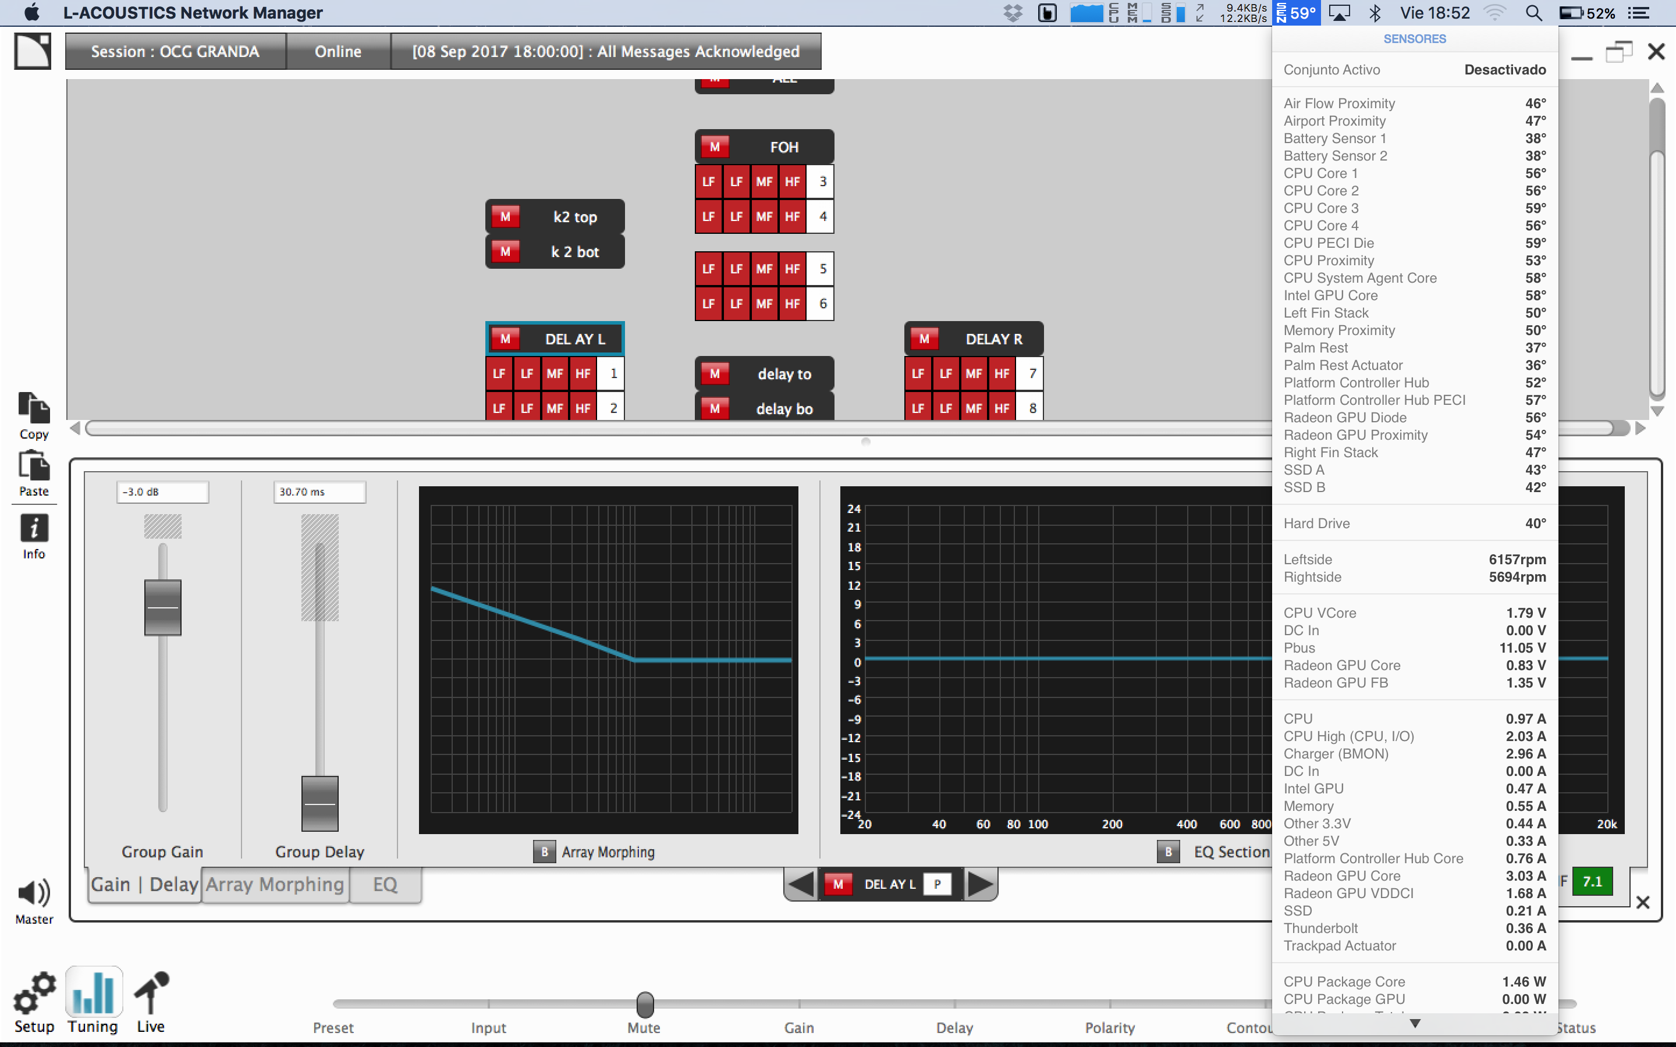Screen dimensions: 1676x1047
Task: Click the CPU Core 3 sensor row
Action: [1415, 208]
